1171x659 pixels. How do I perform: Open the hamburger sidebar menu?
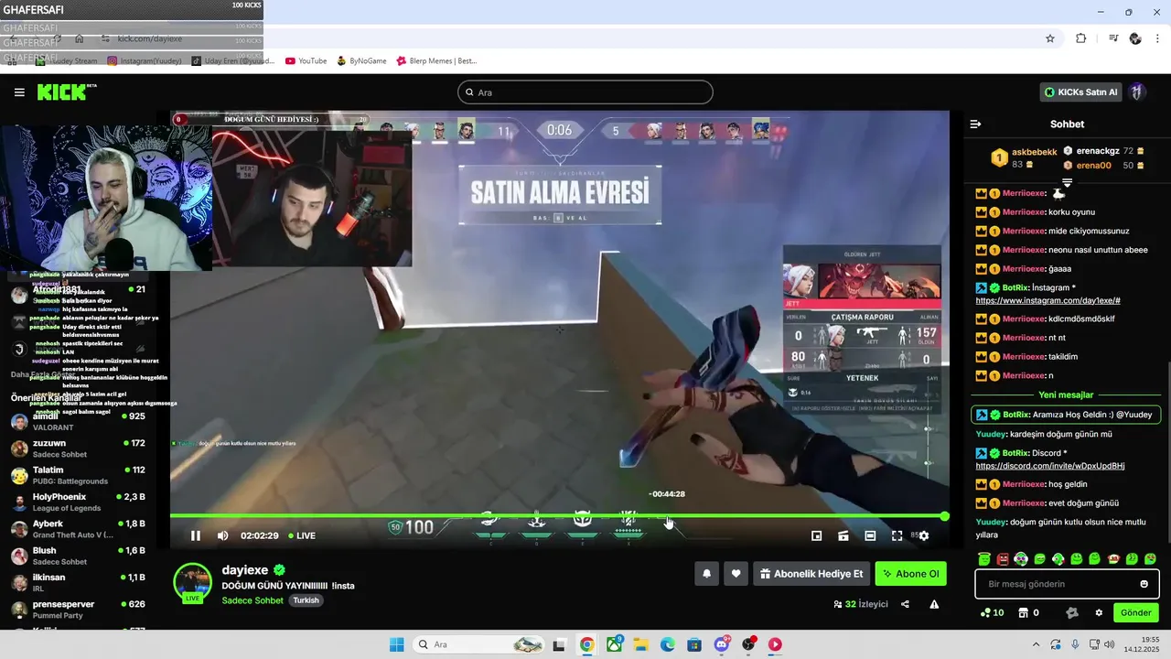19,92
